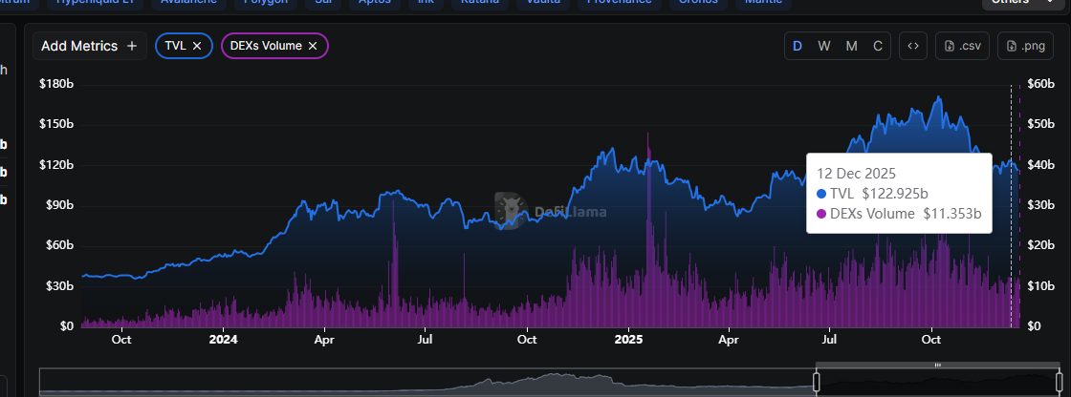This screenshot has height=397, width=1071.
Task: Click the unselected region of timeline navigator
Action: coord(430,383)
